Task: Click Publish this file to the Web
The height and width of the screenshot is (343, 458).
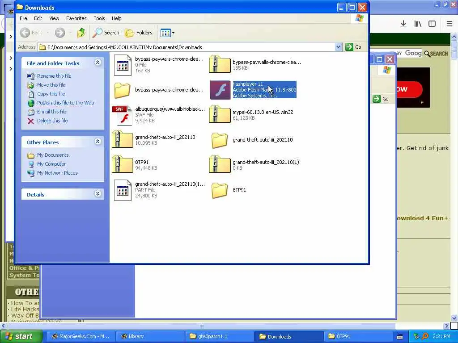Action: [x=65, y=103]
